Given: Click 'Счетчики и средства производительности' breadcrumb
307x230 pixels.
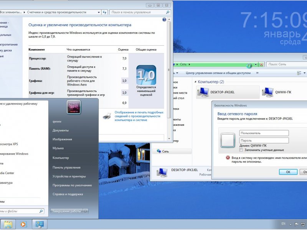Looking at the screenshot, I should click(56, 12).
